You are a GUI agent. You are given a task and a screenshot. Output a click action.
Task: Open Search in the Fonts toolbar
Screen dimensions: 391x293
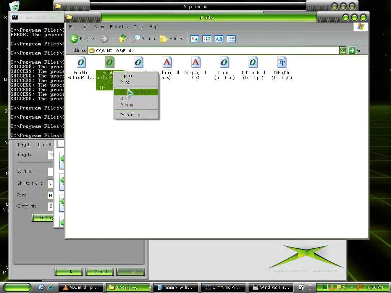click(144, 39)
